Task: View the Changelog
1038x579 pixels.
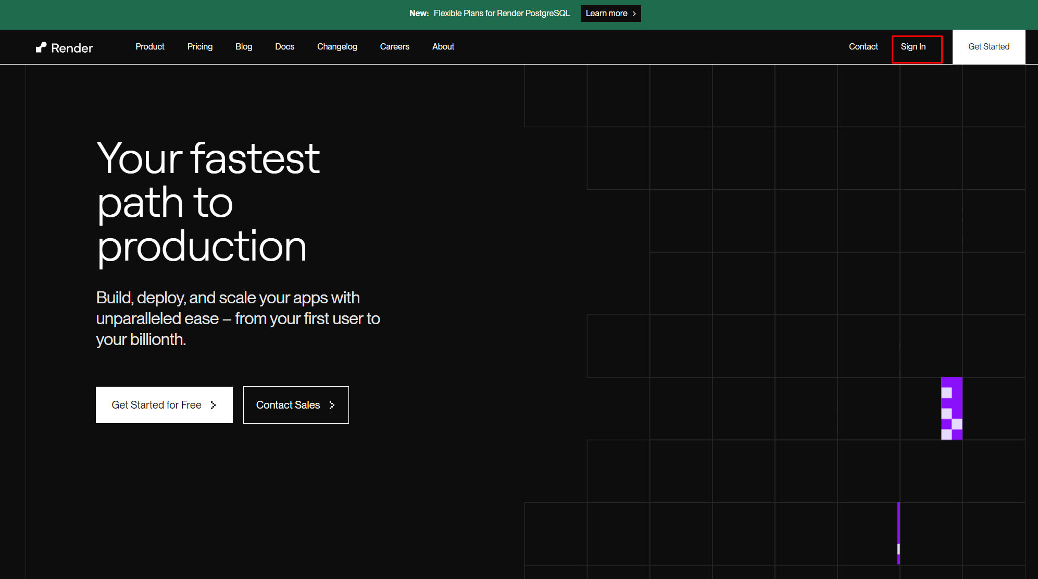Action: point(337,47)
